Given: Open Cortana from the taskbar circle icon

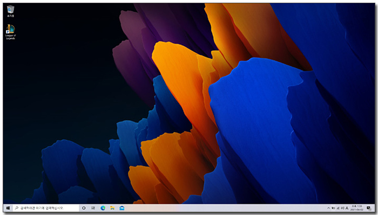Looking at the screenshot, I should tap(84, 208).
